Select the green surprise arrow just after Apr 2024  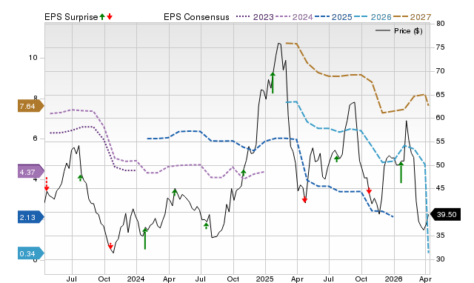[175, 192]
